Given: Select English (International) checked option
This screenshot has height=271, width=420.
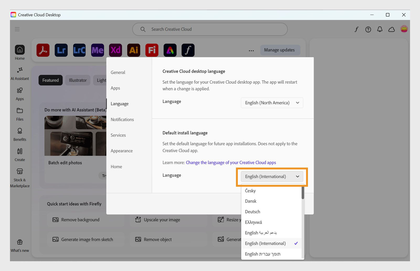Looking at the screenshot, I should (x=271, y=243).
